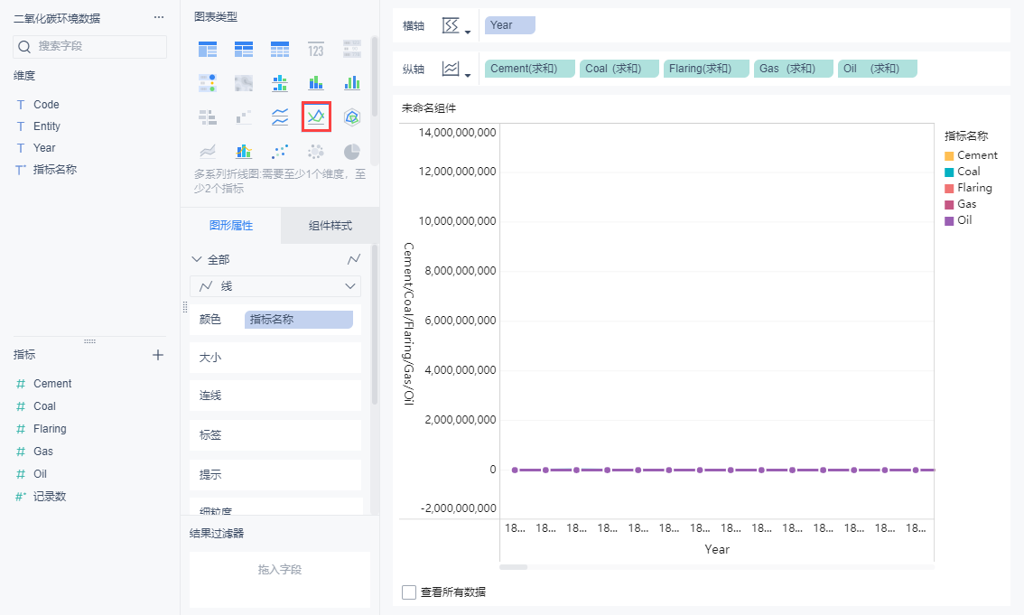Screen dimensions: 1024x615
Task: Choose the multi-row indicator card chart type
Action: click(x=352, y=49)
